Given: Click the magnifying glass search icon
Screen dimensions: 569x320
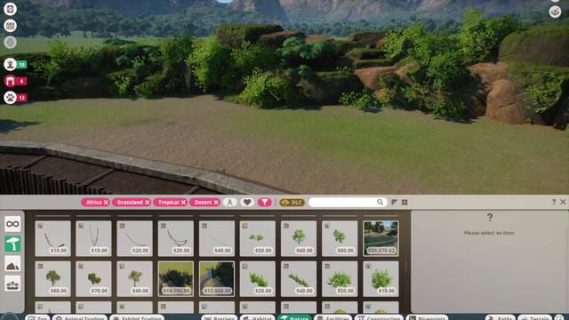Looking at the screenshot, I should [380, 202].
